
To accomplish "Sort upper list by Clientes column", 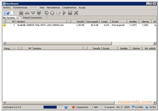I will [145, 21].
